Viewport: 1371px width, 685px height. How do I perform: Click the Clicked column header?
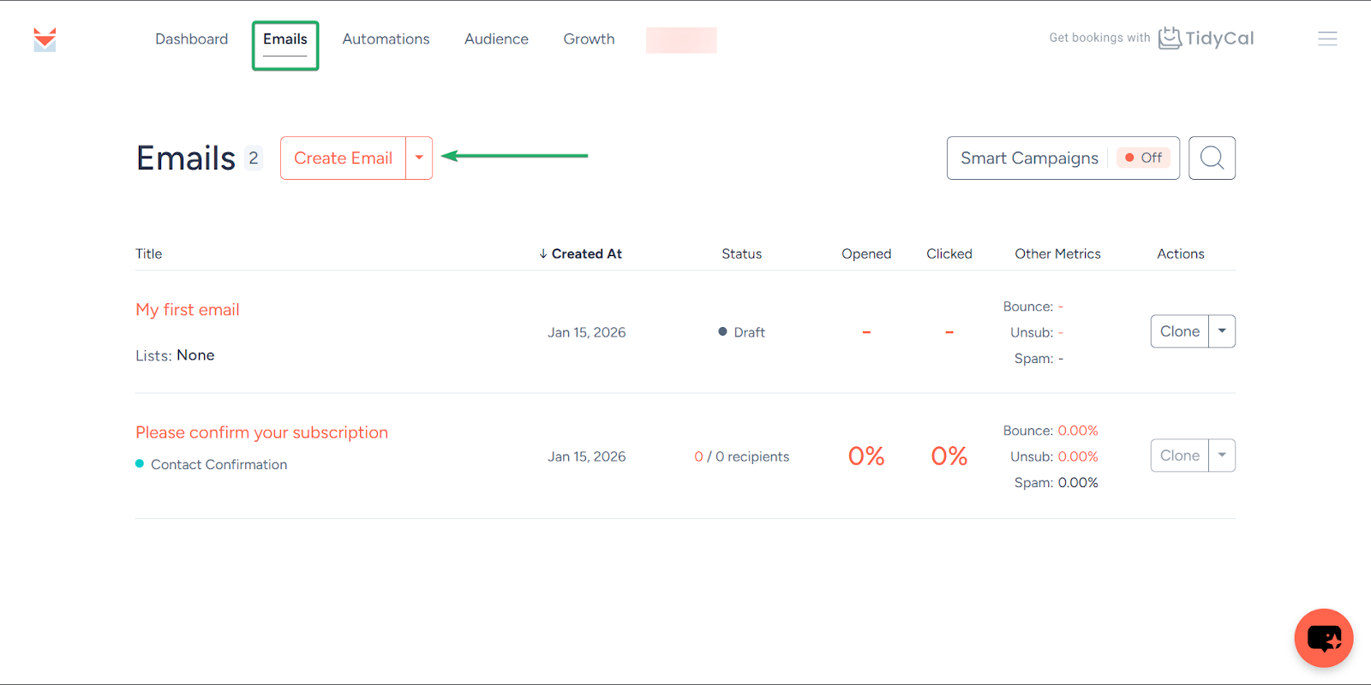click(949, 253)
